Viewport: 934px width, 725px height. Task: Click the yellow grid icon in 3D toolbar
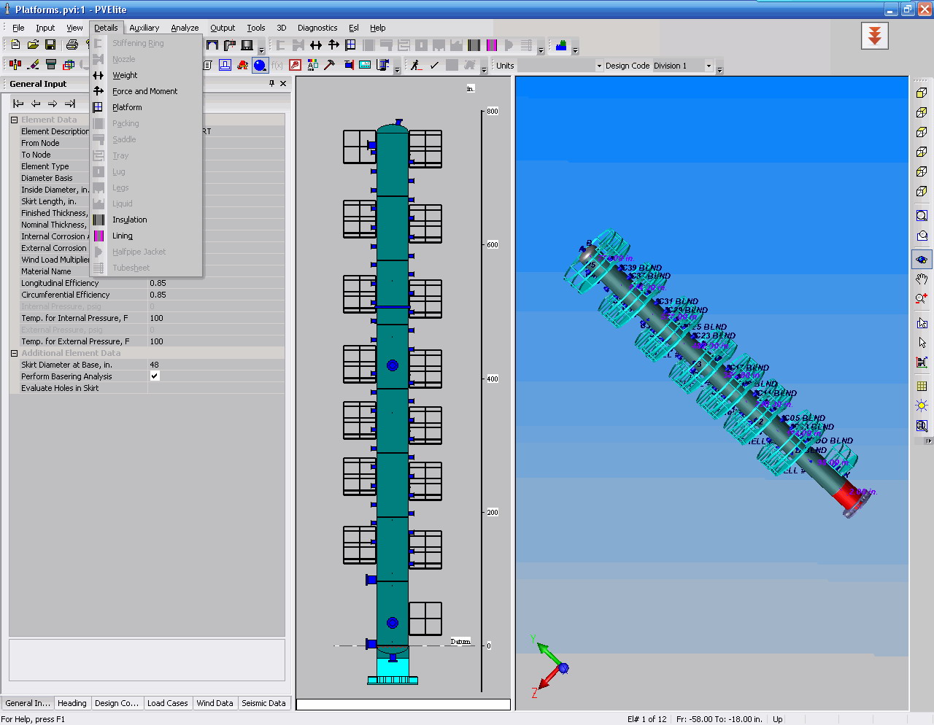click(922, 386)
